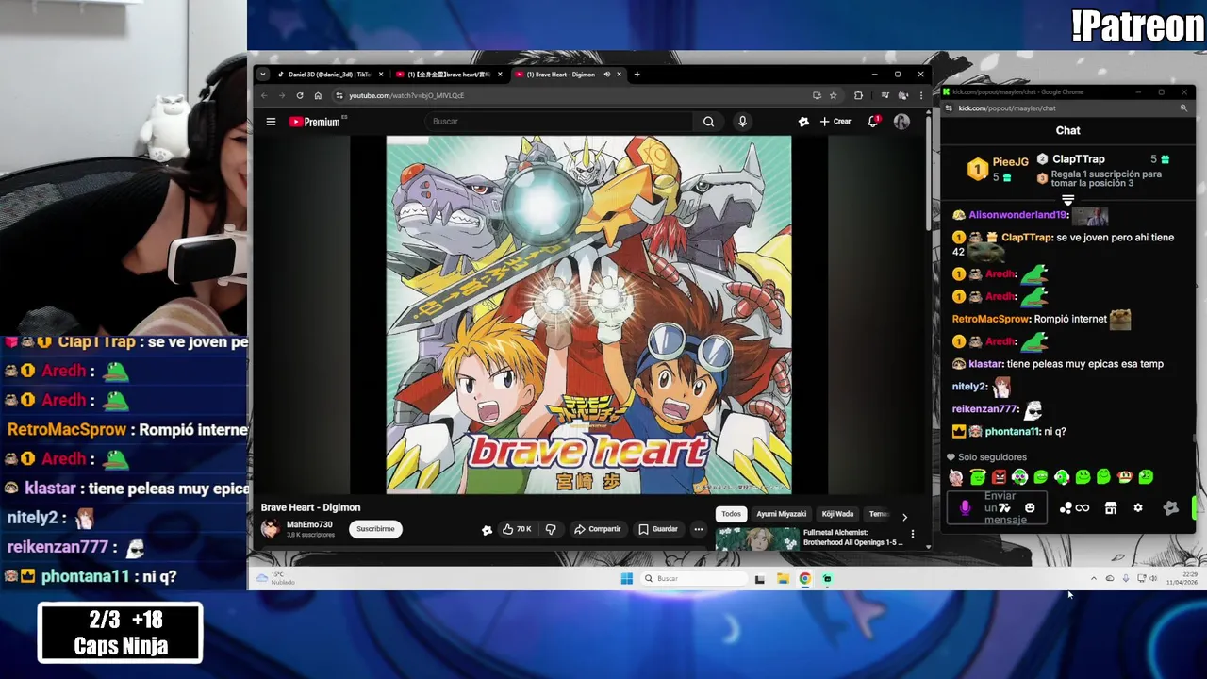Click the Windows taskbar Buscar search box
Viewport: 1207px width, 679px height.
click(x=694, y=579)
